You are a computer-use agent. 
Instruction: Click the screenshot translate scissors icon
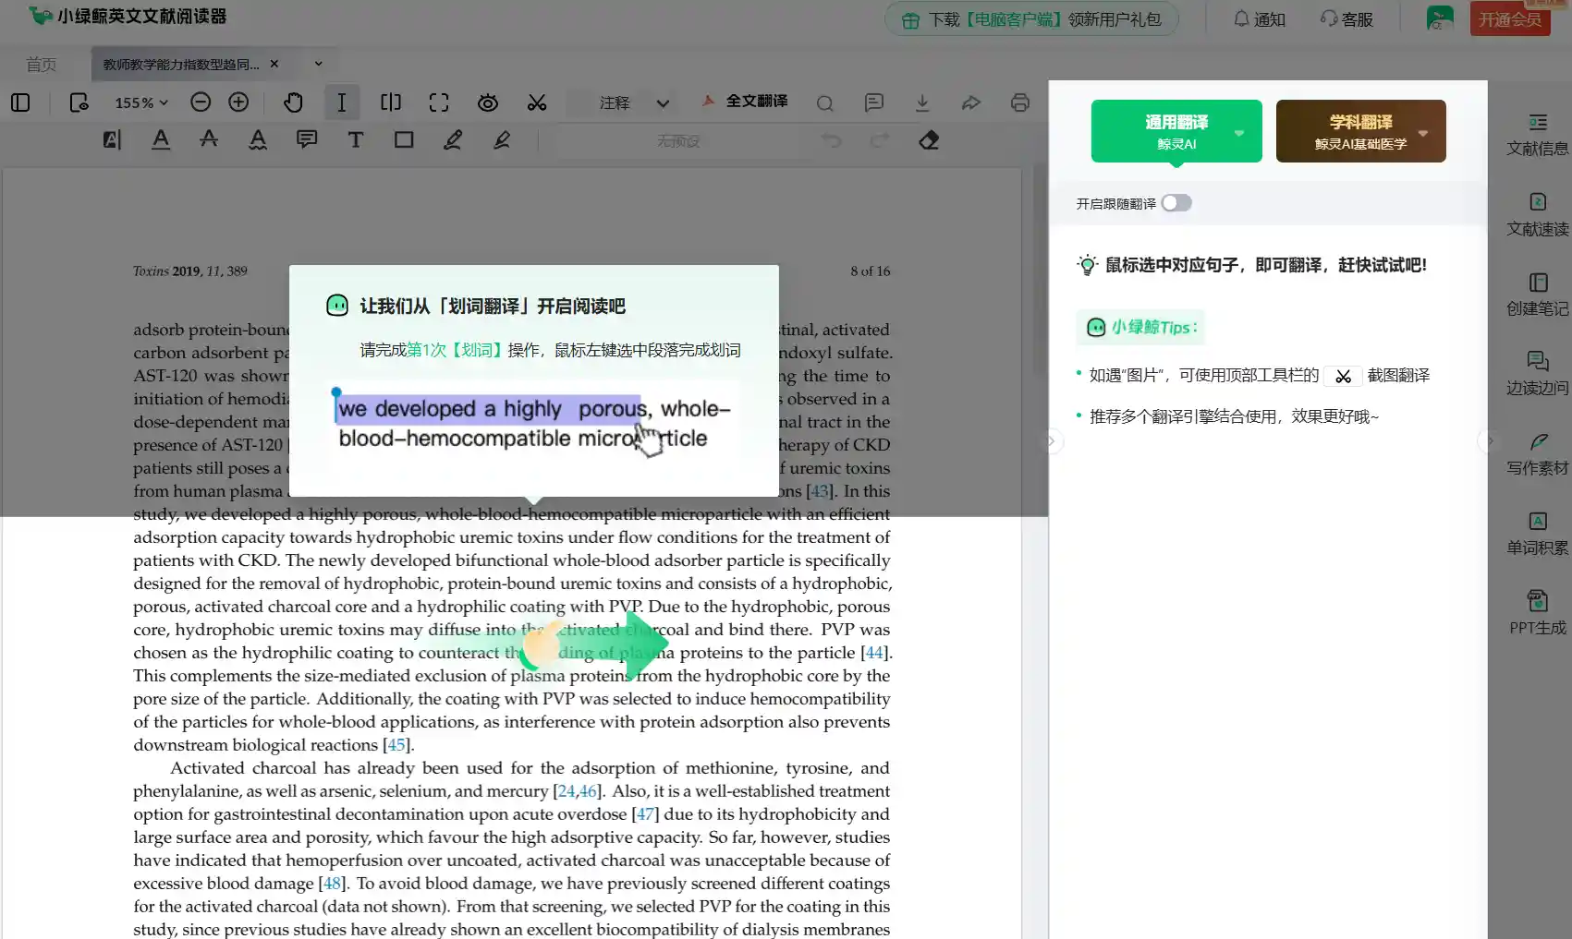pos(537,102)
